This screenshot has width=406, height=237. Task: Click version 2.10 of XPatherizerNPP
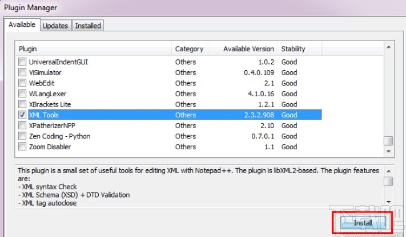(x=267, y=125)
